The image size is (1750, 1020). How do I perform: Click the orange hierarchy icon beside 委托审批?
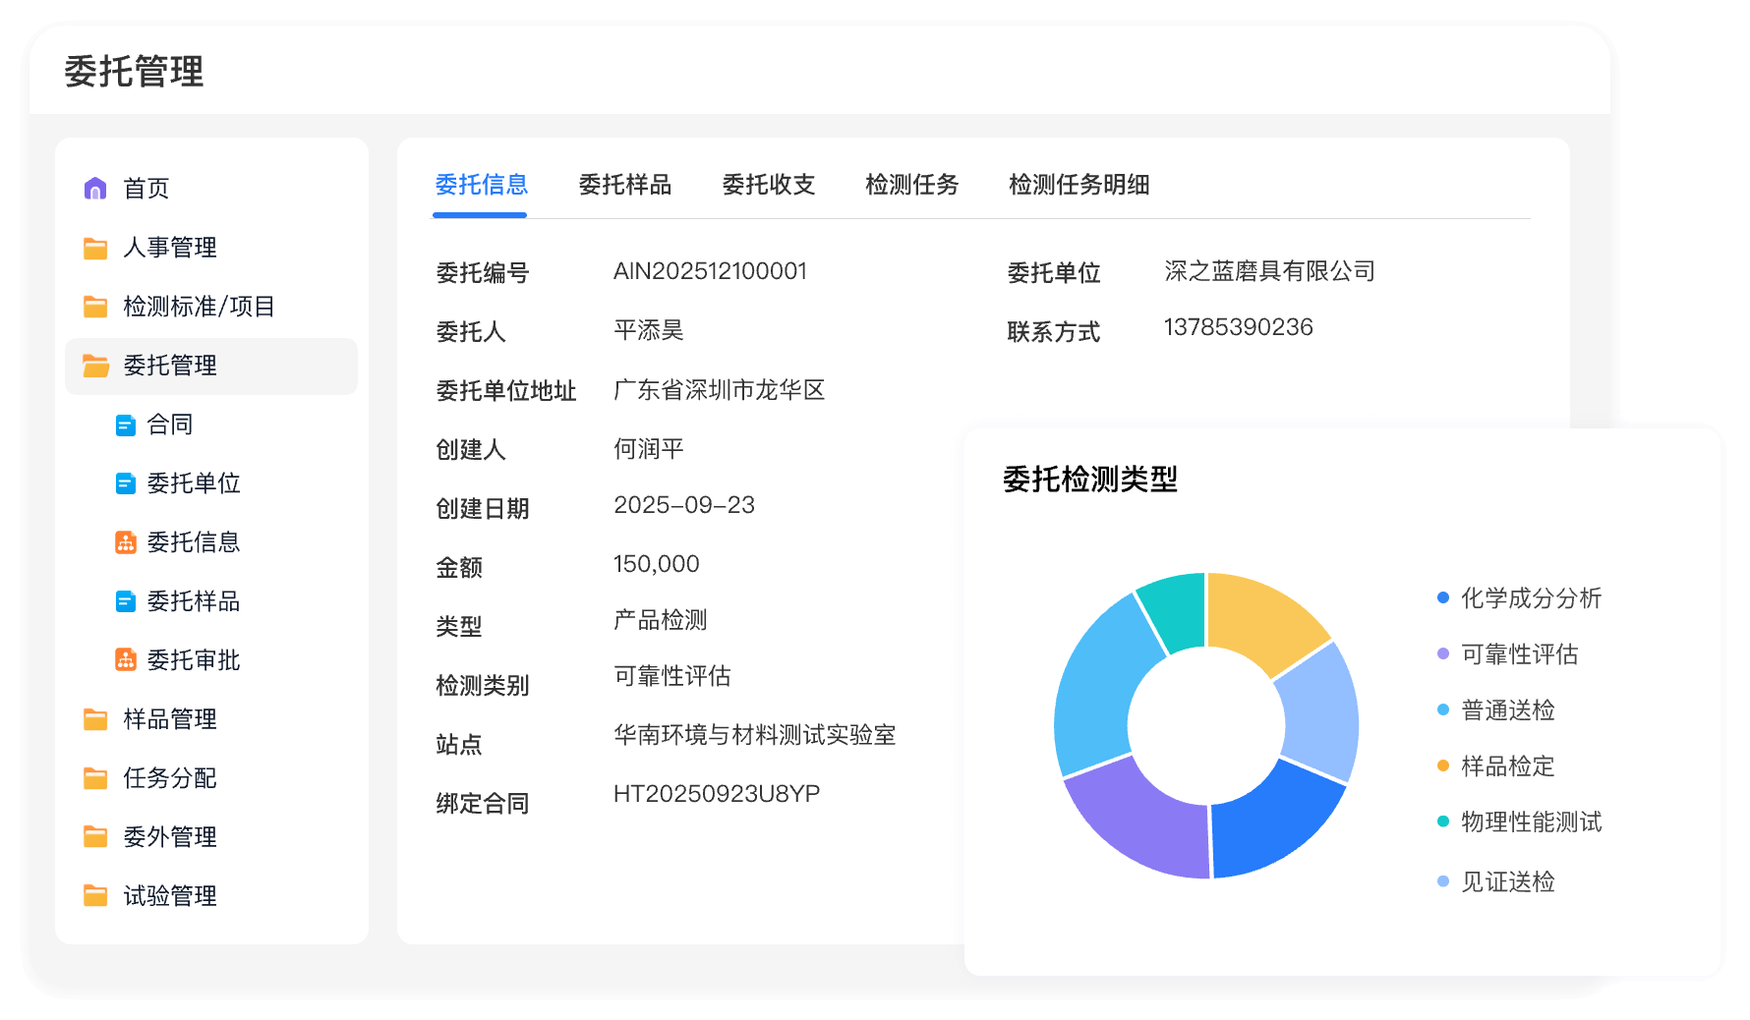[x=126, y=660]
